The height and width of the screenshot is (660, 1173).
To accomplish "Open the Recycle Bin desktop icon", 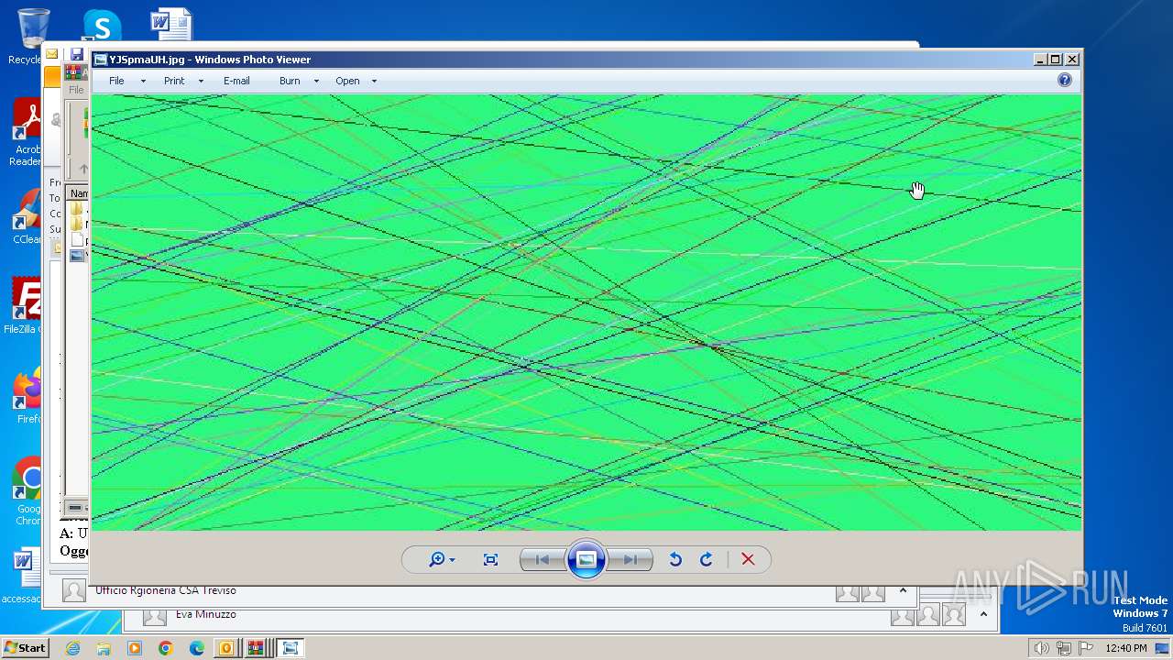I will (x=32, y=37).
